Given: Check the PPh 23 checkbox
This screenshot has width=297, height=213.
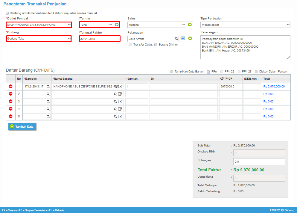Looking at the screenshot, I should click(239, 72).
